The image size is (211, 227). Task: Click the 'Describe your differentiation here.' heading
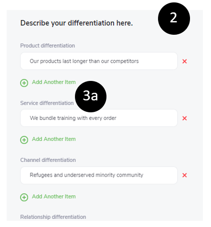tap(76, 23)
